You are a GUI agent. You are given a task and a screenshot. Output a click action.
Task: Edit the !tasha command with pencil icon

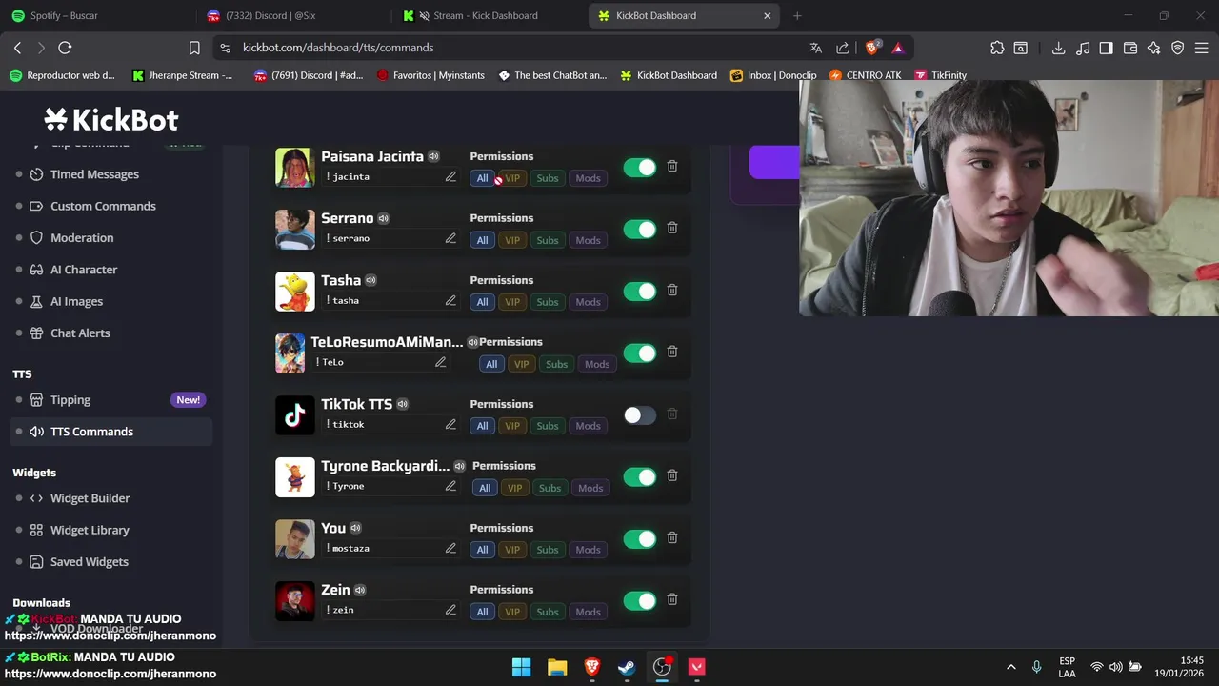click(450, 300)
